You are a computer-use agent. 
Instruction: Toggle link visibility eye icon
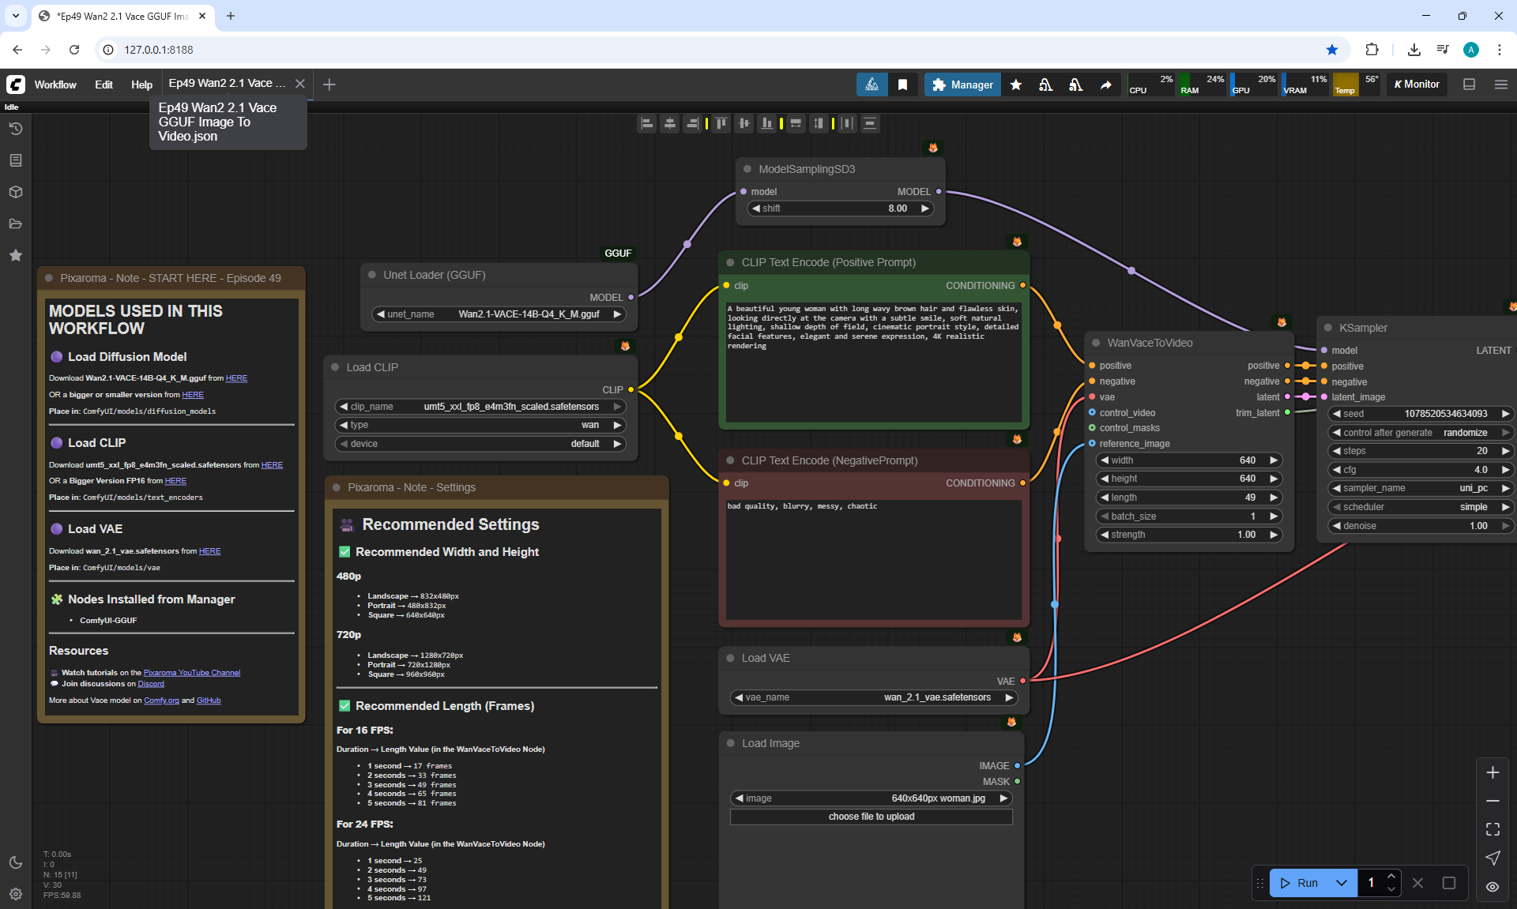pyautogui.click(x=1492, y=886)
